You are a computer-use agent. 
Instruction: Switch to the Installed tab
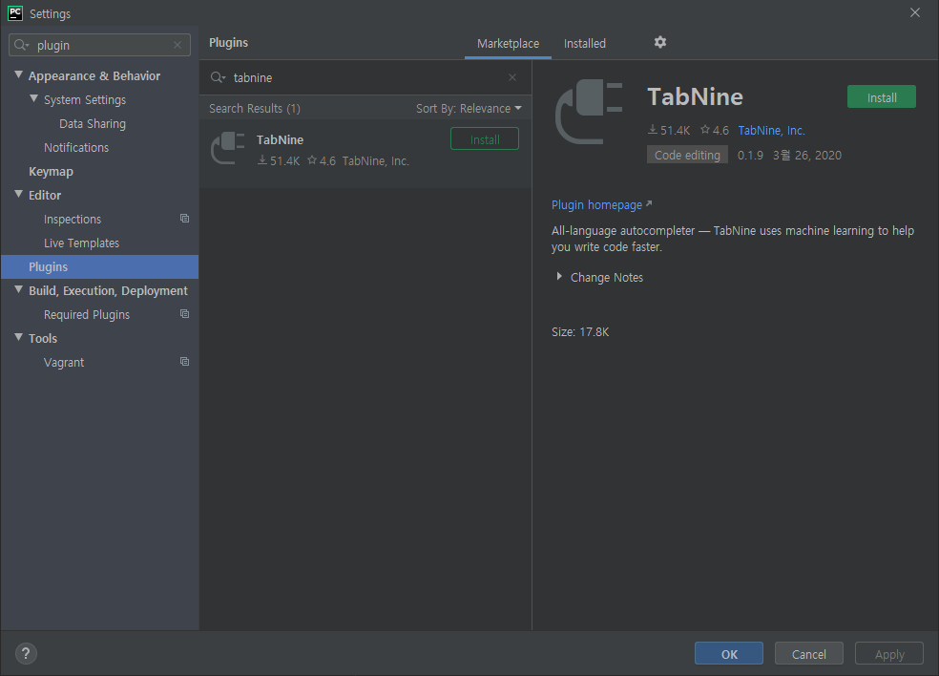(584, 43)
